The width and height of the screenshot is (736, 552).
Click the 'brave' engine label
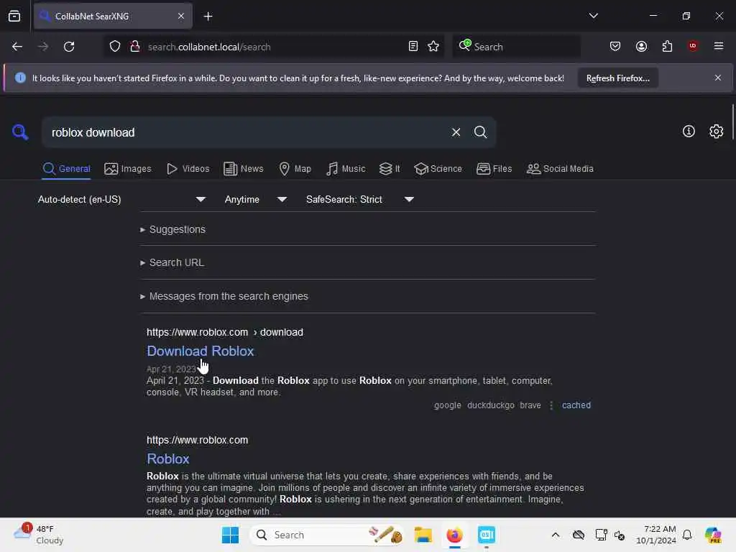click(530, 405)
